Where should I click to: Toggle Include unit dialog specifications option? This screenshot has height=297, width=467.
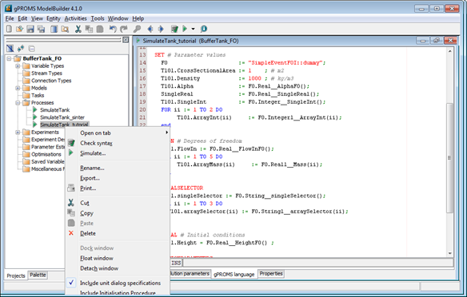[x=118, y=283]
